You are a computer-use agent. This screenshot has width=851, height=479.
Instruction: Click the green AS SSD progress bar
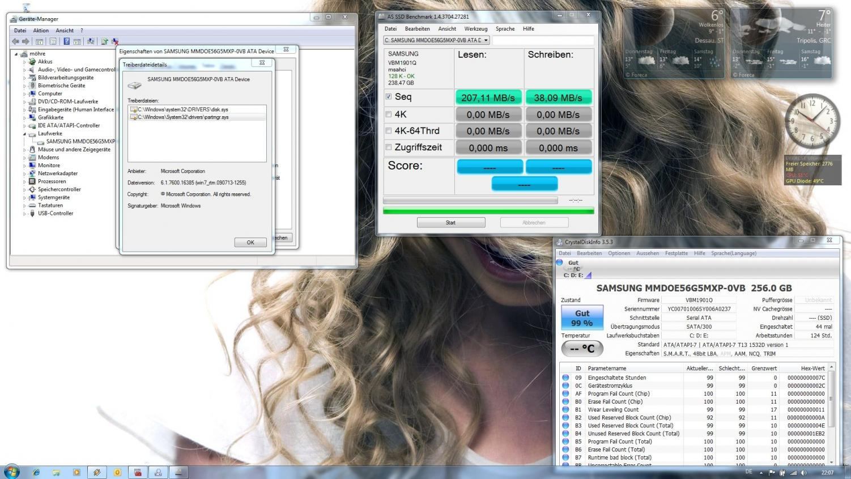[x=488, y=211]
